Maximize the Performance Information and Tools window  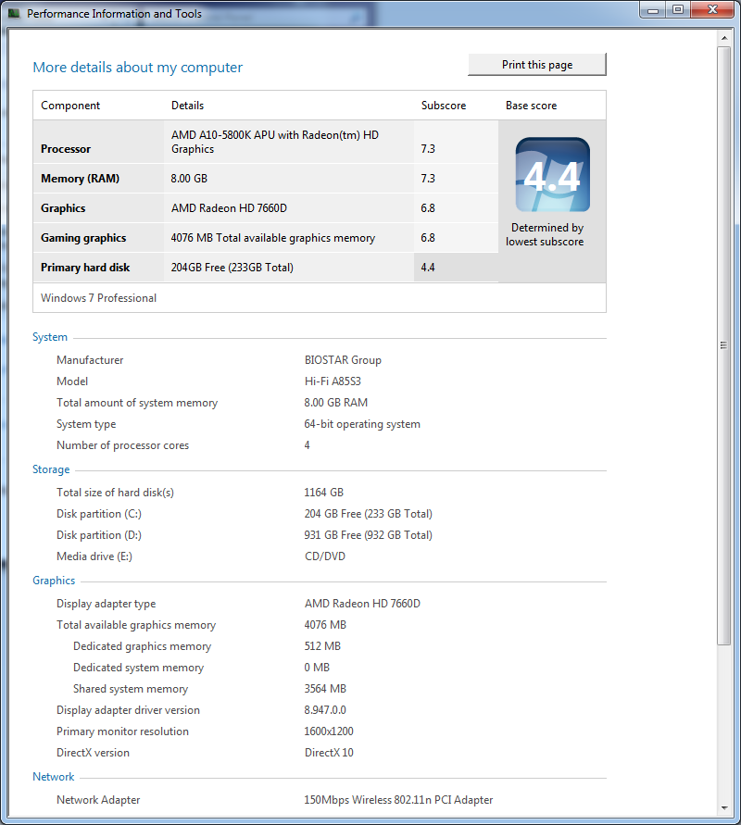[677, 10]
